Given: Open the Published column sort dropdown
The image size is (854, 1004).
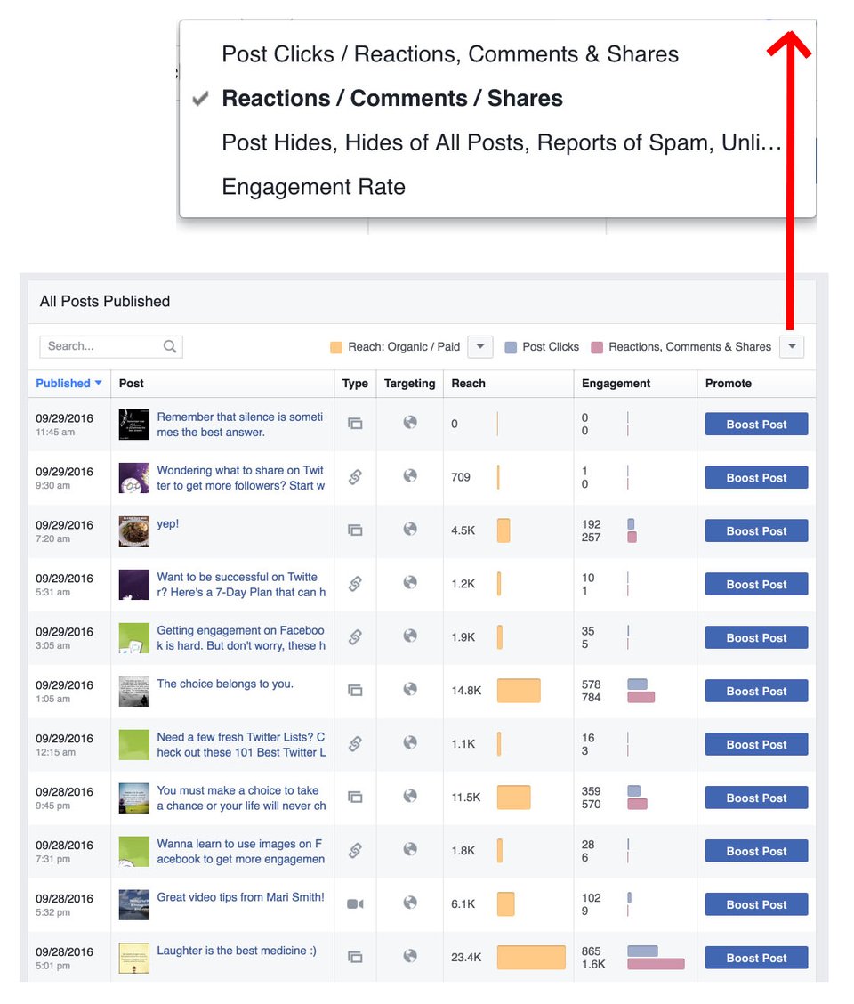Looking at the screenshot, I should click(x=68, y=383).
